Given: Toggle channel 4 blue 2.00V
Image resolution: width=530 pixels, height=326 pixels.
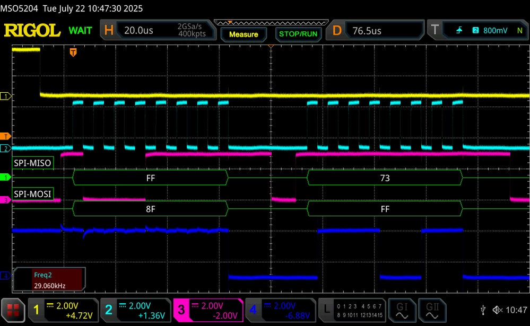Looking at the screenshot, I should click(281, 310).
